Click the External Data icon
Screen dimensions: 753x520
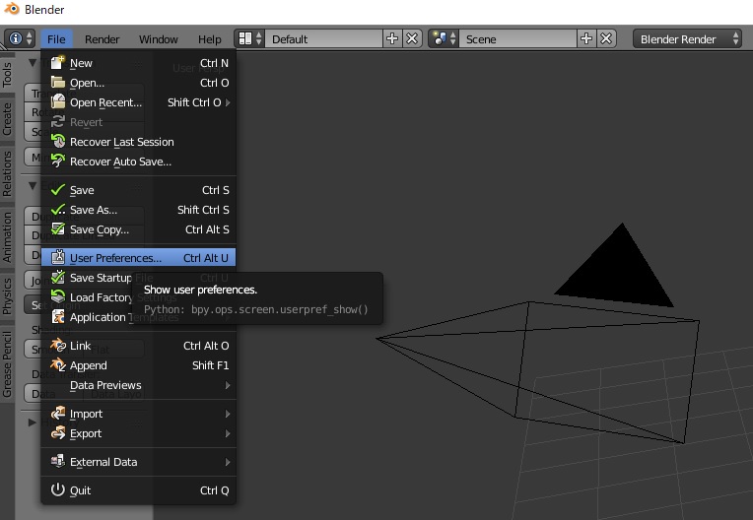(57, 462)
